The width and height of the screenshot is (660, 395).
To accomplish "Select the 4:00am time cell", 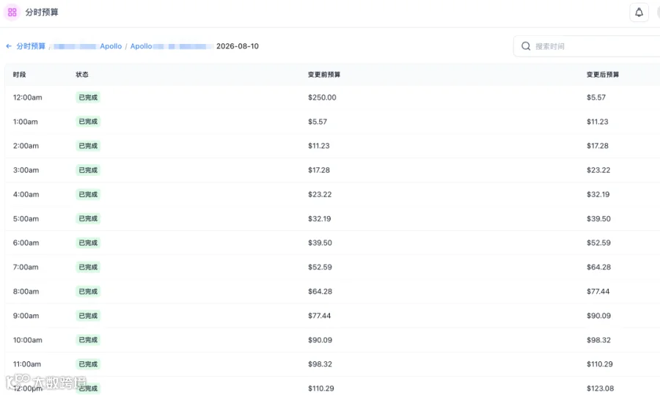I will click(x=26, y=194).
